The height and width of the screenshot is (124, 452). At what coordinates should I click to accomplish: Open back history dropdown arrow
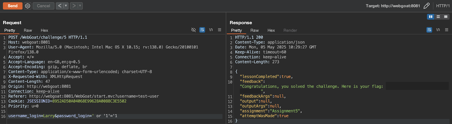(x=66, y=6)
